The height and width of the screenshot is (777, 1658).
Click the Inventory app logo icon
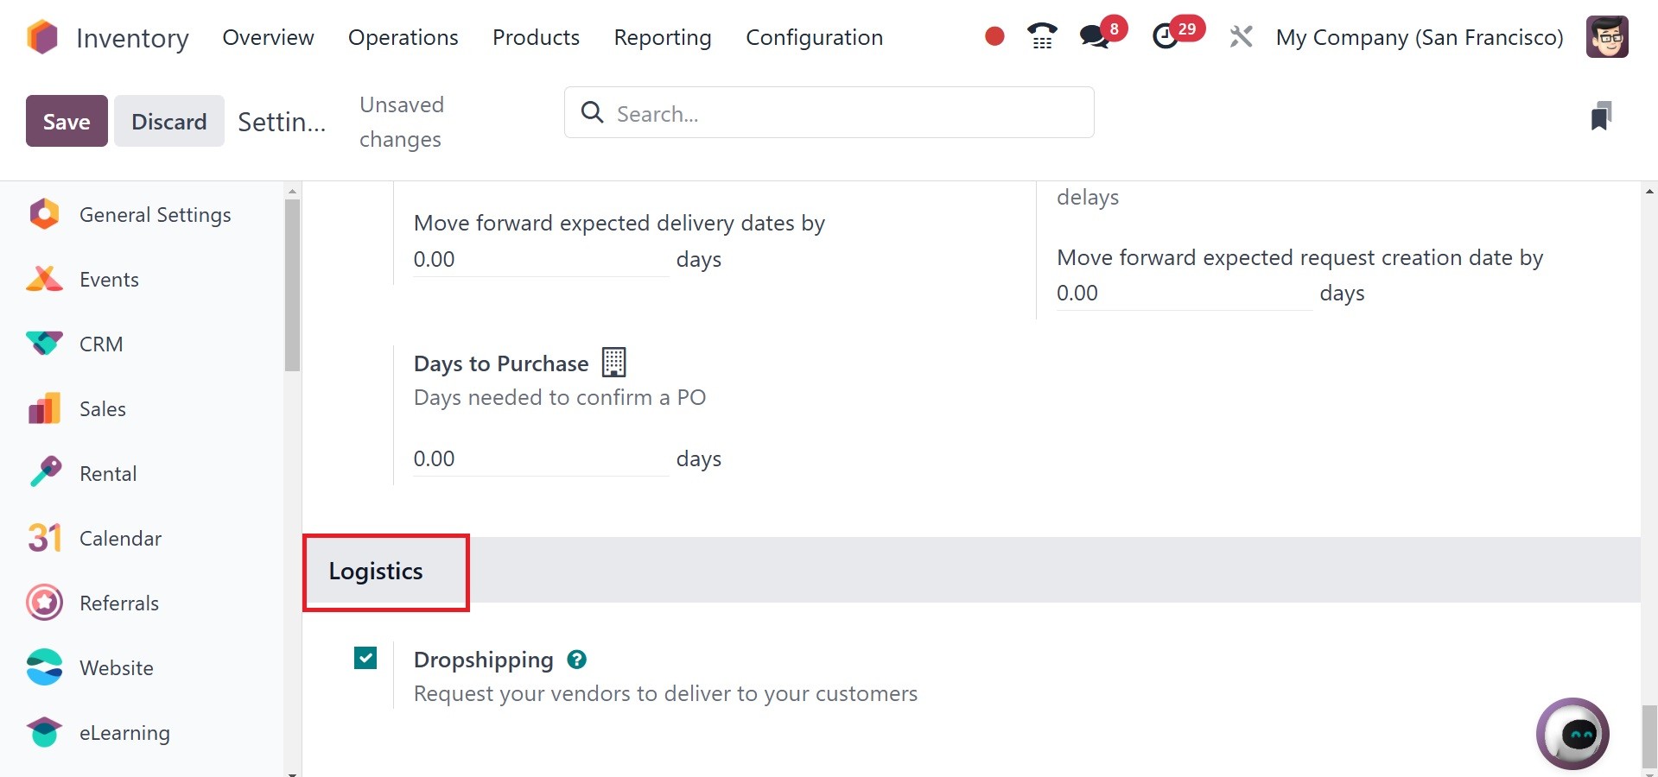(42, 37)
